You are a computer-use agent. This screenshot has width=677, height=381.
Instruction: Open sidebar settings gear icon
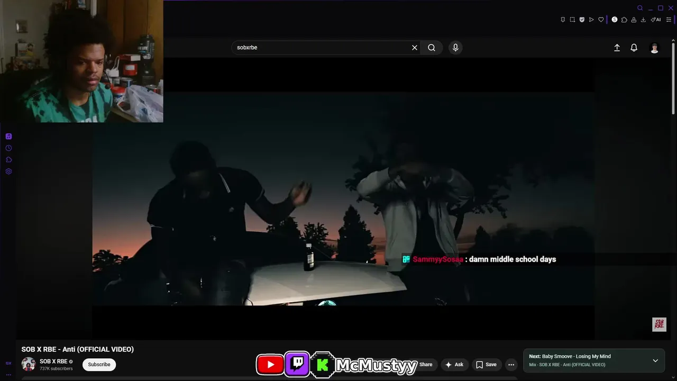[x=8, y=171]
